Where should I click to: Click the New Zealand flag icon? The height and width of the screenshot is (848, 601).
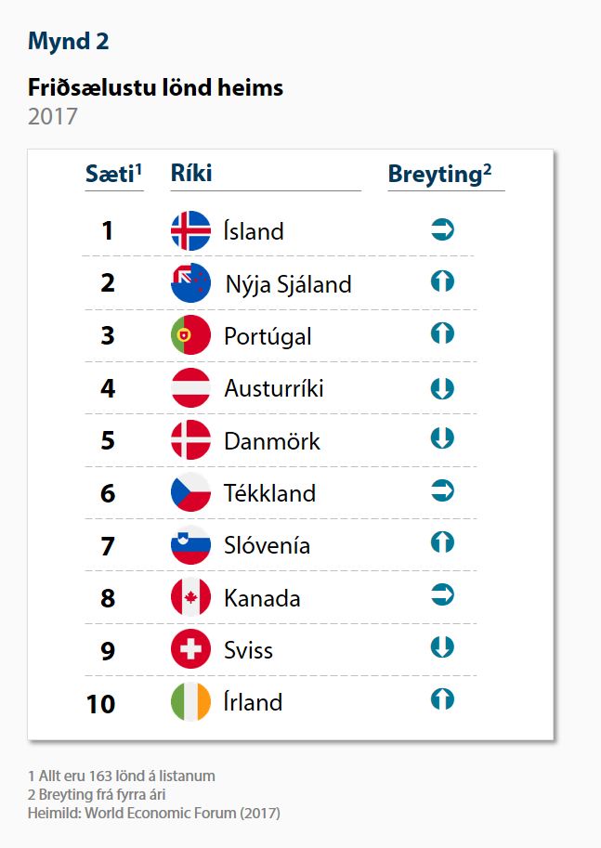pyautogui.click(x=190, y=283)
